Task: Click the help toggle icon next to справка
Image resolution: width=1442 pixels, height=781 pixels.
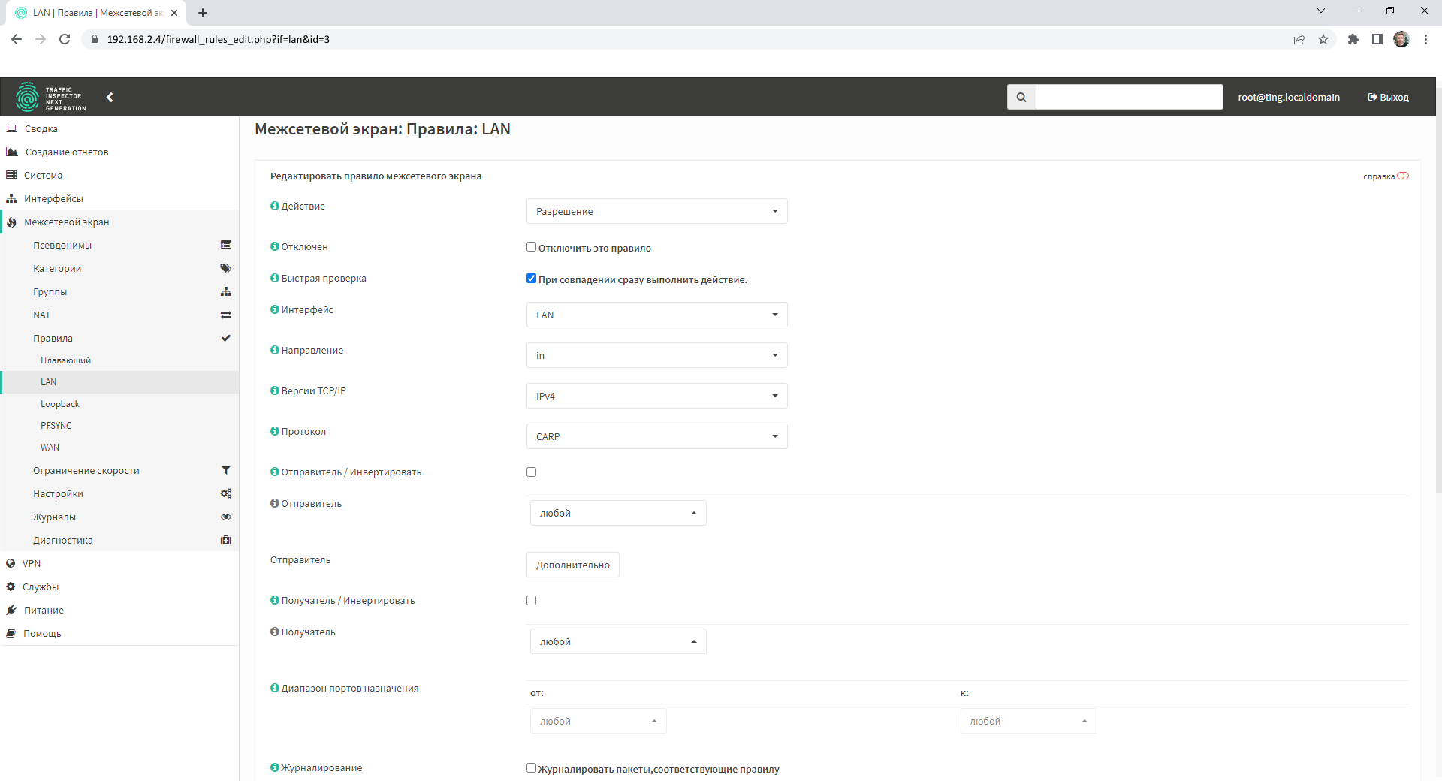Action: [1402, 176]
